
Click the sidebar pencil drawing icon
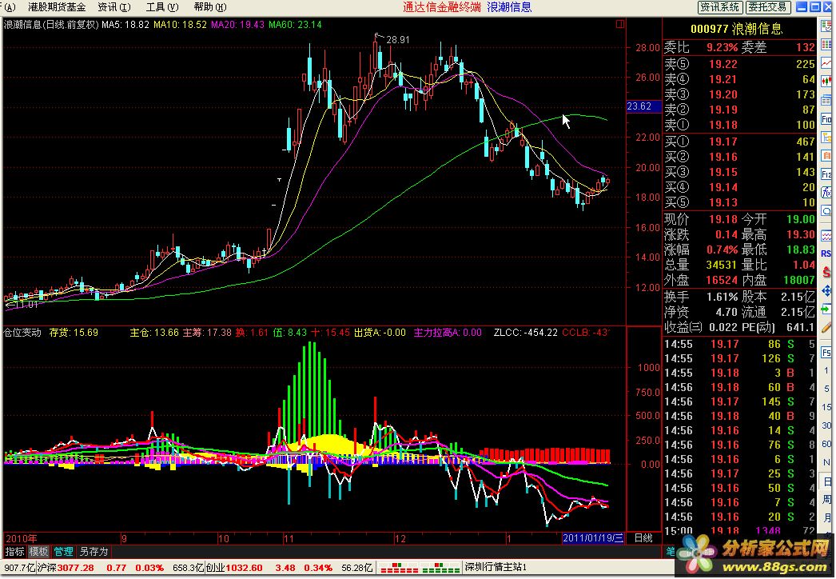[x=826, y=327]
